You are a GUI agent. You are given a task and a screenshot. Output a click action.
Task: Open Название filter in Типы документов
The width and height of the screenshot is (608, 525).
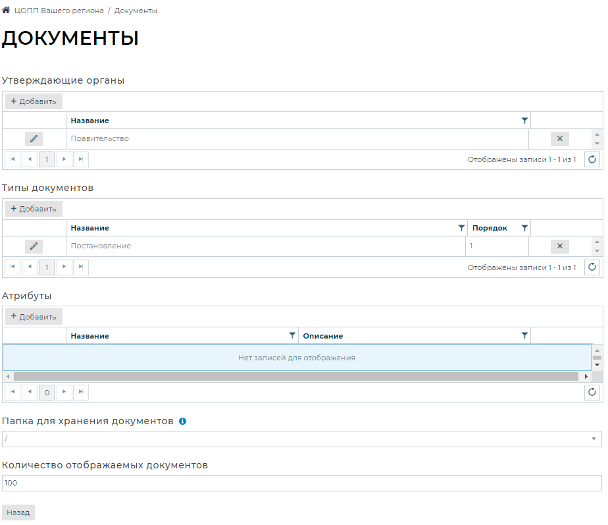(x=461, y=228)
